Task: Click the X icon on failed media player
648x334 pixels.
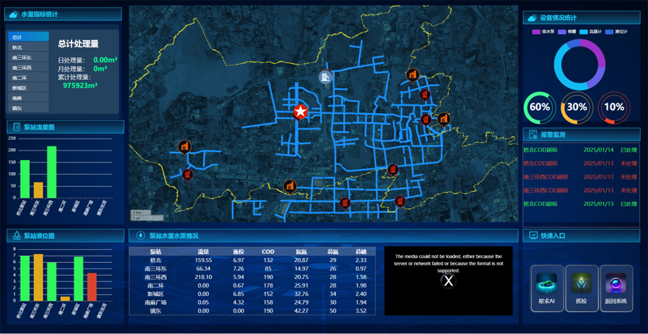Action: point(448,281)
